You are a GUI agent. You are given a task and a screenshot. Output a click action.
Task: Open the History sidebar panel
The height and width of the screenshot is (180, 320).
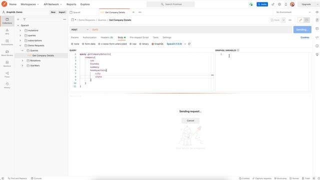pos(7,85)
